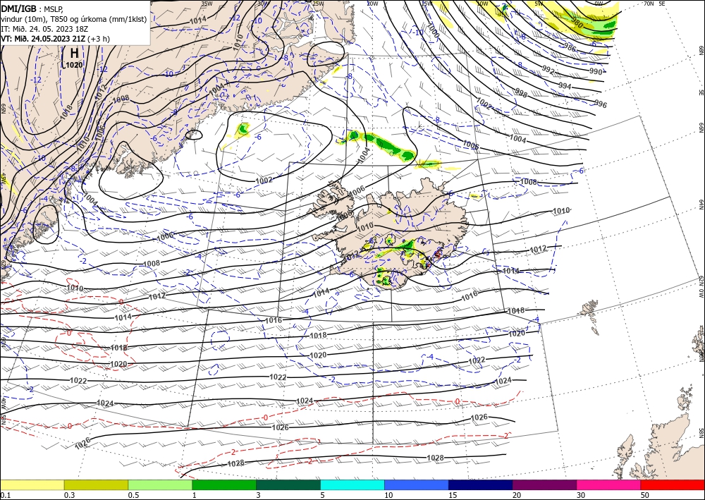
Task: Select the light green 0.5–1 legend swatch
Action: [x=160, y=484]
